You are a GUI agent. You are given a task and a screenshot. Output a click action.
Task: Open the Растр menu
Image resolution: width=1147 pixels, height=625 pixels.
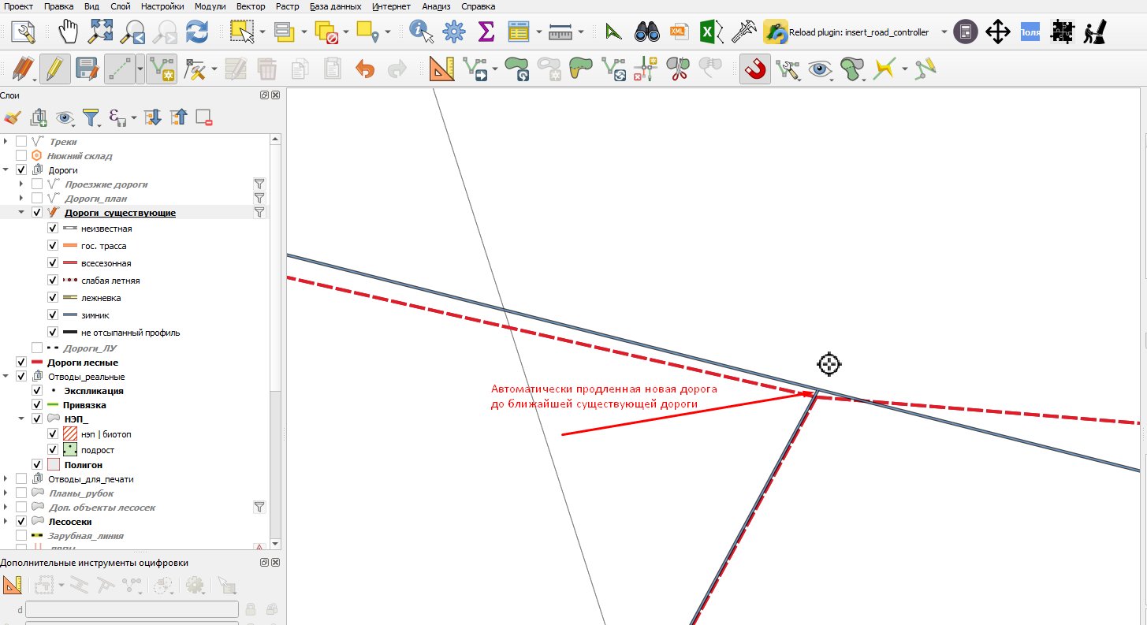point(288,6)
